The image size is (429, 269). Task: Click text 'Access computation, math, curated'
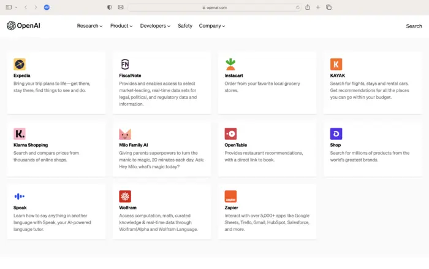pos(154,216)
